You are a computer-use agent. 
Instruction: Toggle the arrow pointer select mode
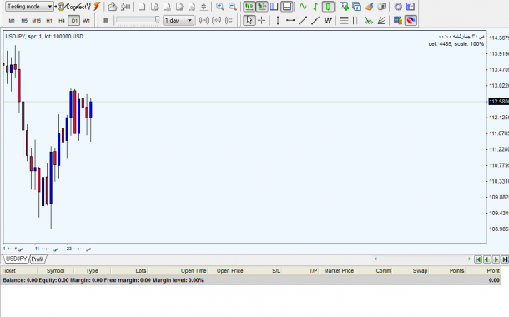point(249,21)
